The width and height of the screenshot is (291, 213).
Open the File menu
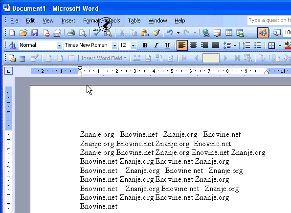click(14, 21)
